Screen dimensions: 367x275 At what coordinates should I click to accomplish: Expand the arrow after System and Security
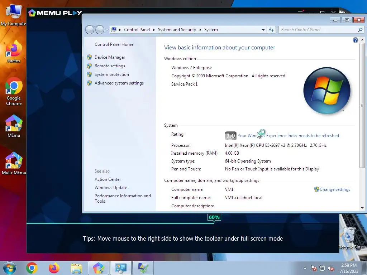tap(200, 30)
